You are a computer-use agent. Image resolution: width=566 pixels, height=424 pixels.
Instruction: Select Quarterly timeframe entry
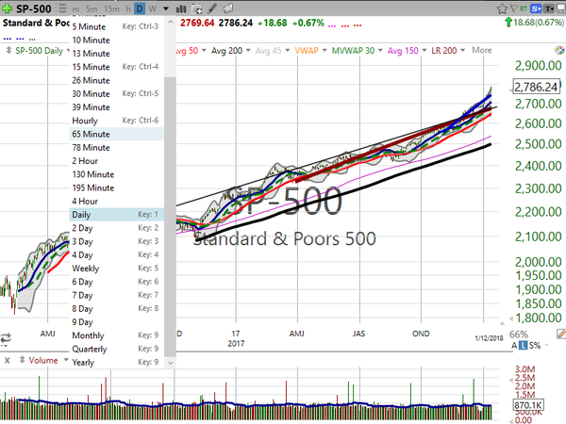[116, 349]
